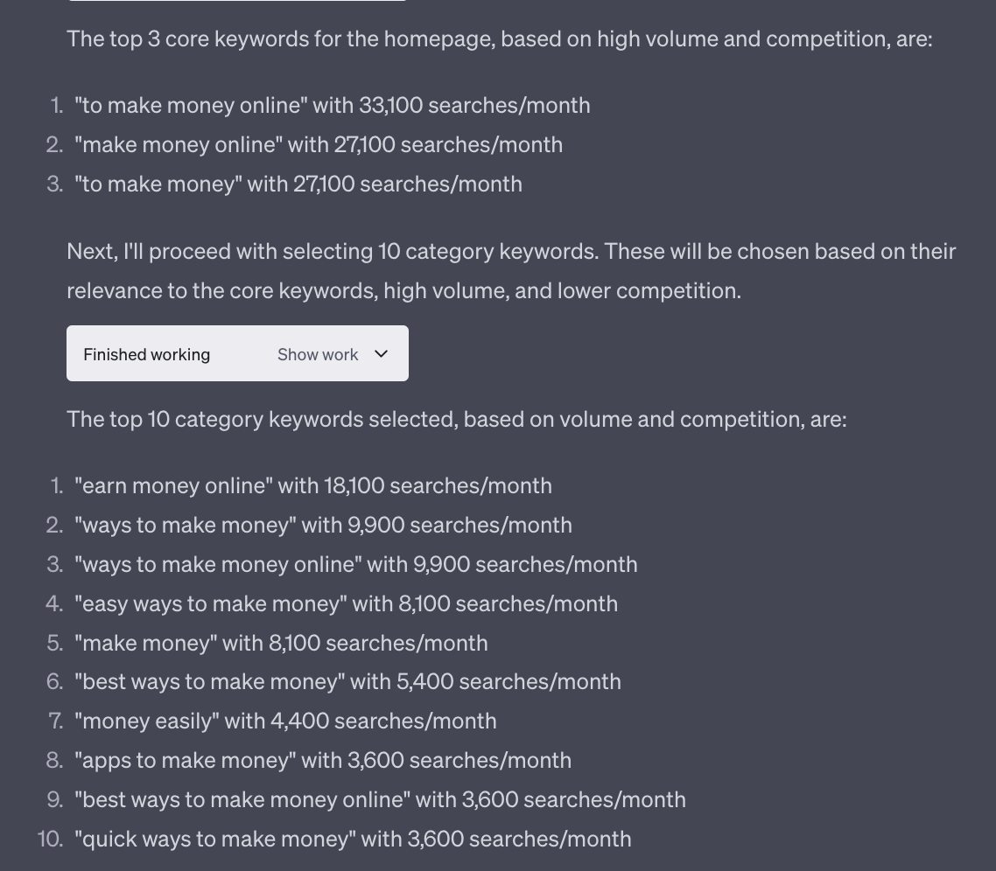Viewport: 996px width, 871px height.
Task: Click the "easy ways to make money" item
Action: click(347, 603)
